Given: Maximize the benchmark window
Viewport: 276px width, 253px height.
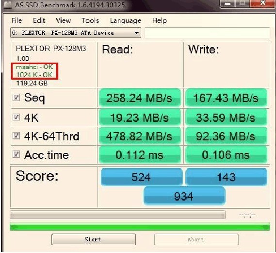Looking at the screenshot, I should pyautogui.click(x=243, y=3).
